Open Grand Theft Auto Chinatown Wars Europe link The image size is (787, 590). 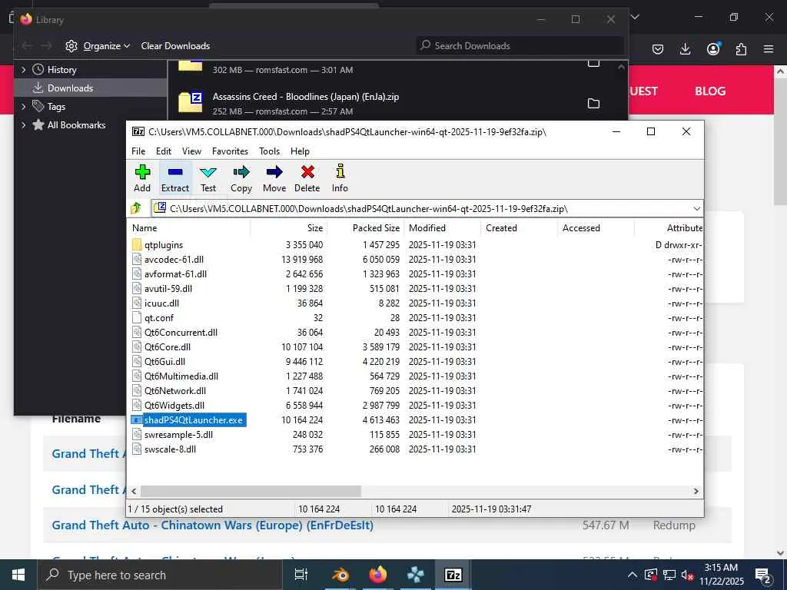[x=212, y=525]
